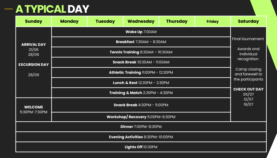Click the Training & Match row
277x158 pixels.
click(x=141, y=93)
